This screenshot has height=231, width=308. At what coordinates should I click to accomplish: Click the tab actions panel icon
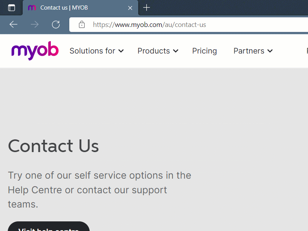(12, 8)
